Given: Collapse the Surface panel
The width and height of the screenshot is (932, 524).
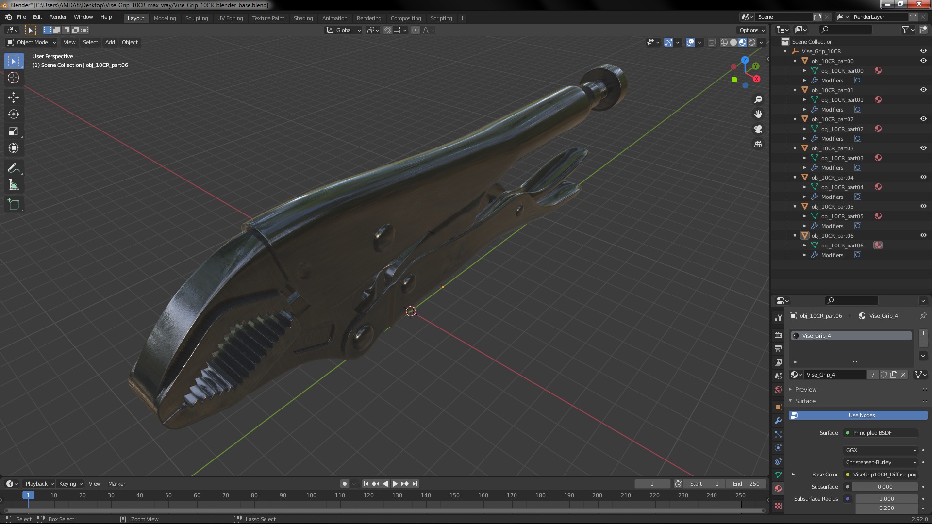Looking at the screenshot, I should [x=805, y=401].
